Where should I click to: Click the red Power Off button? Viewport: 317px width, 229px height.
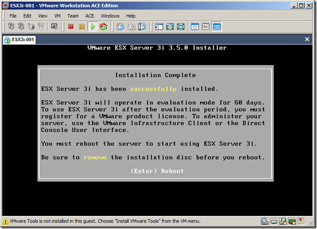(x=71, y=27)
